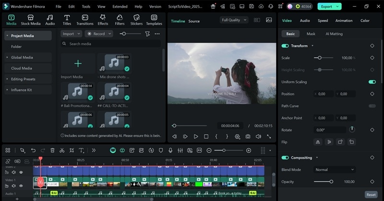Click the Search media field
Viewport: 384px width, 201px height.
(111, 44)
